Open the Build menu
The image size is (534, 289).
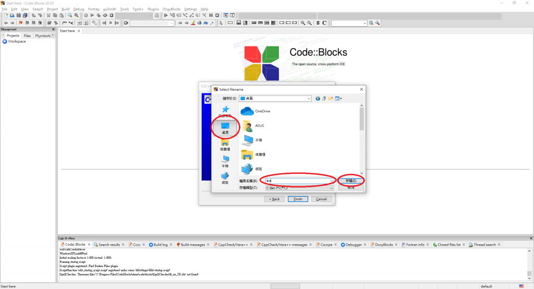(65, 9)
